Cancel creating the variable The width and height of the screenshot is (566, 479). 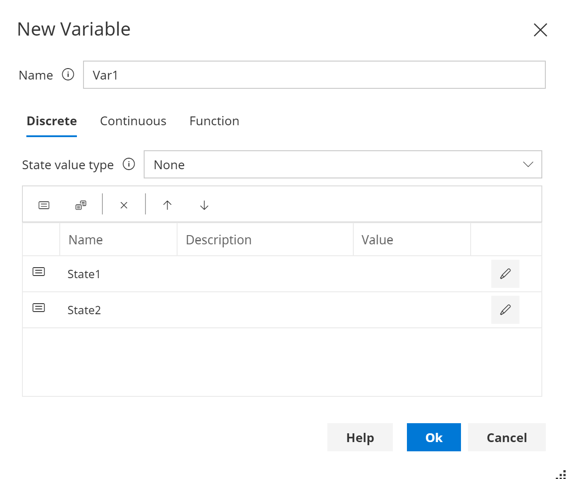point(507,437)
